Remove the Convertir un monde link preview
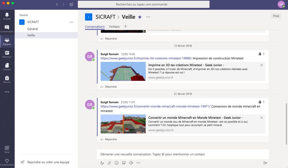 point(262,118)
